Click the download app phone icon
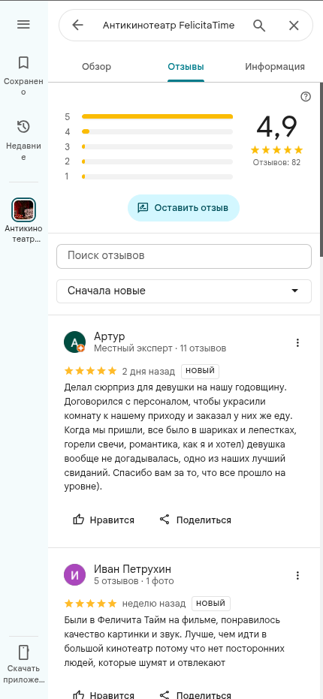This screenshot has width=323, height=699. coord(23,652)
